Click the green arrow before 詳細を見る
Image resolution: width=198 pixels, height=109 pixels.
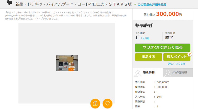tap(135, 5)
